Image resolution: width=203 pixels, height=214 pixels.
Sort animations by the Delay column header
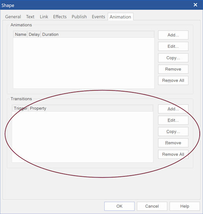click(34, 34)
